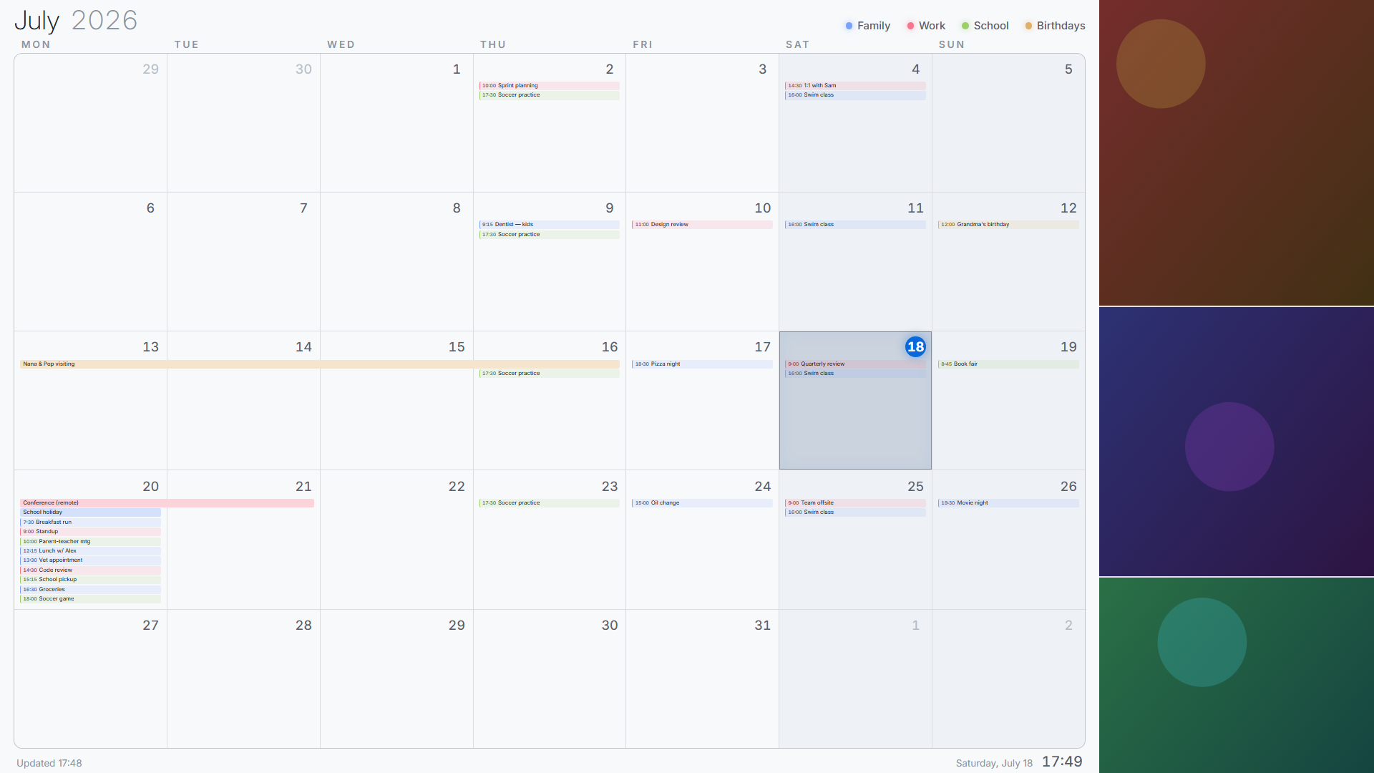Image resolution: width=1374 pixels, height=773 pixels.
Task: Open the 9:15 Dentist — kids event
Action: [549, 225]
